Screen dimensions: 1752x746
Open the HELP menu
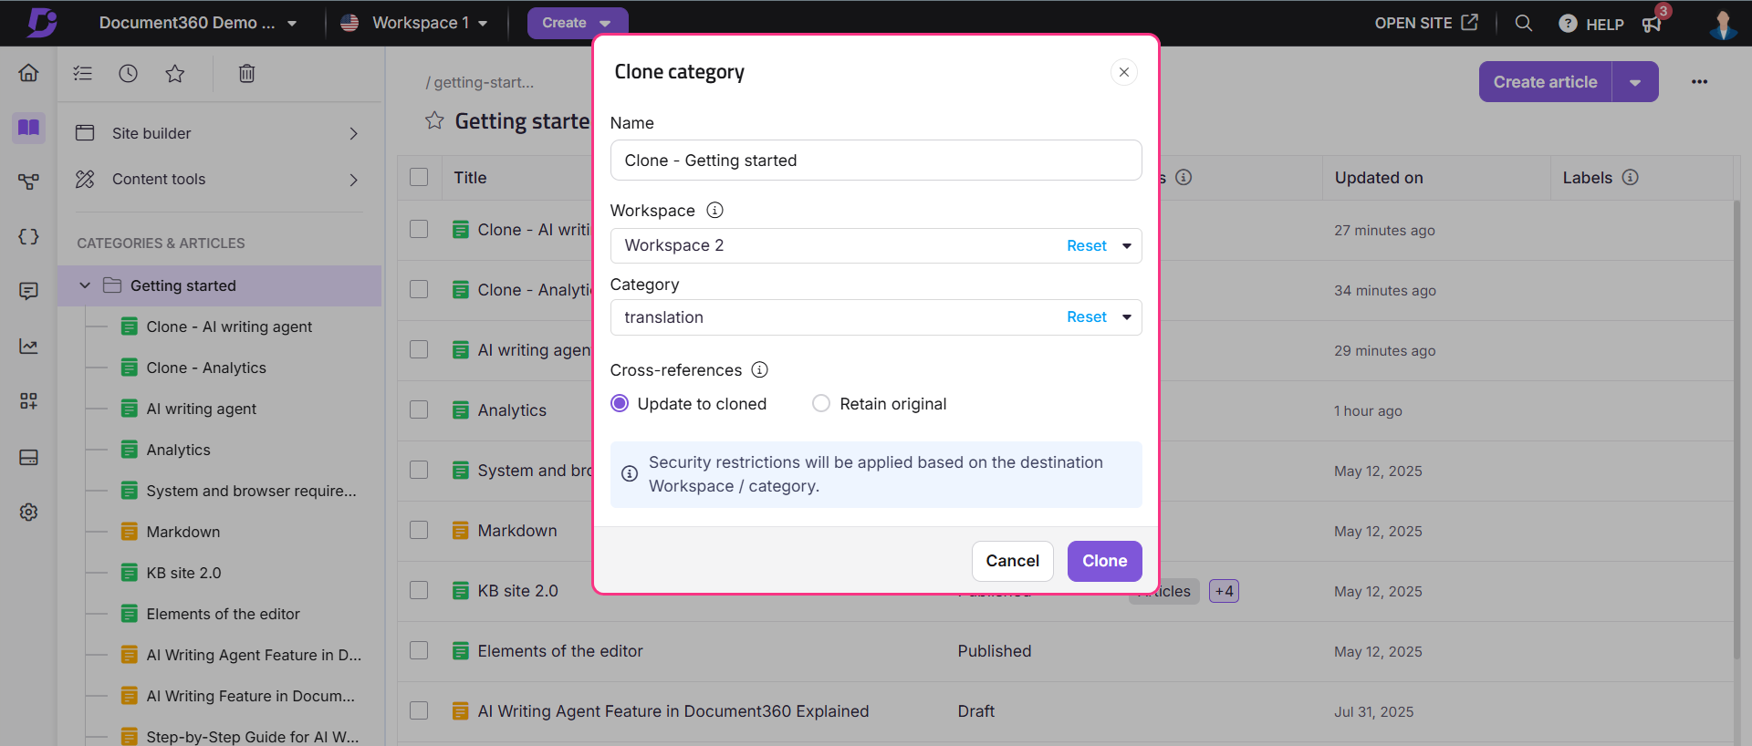click(1591, 24)
